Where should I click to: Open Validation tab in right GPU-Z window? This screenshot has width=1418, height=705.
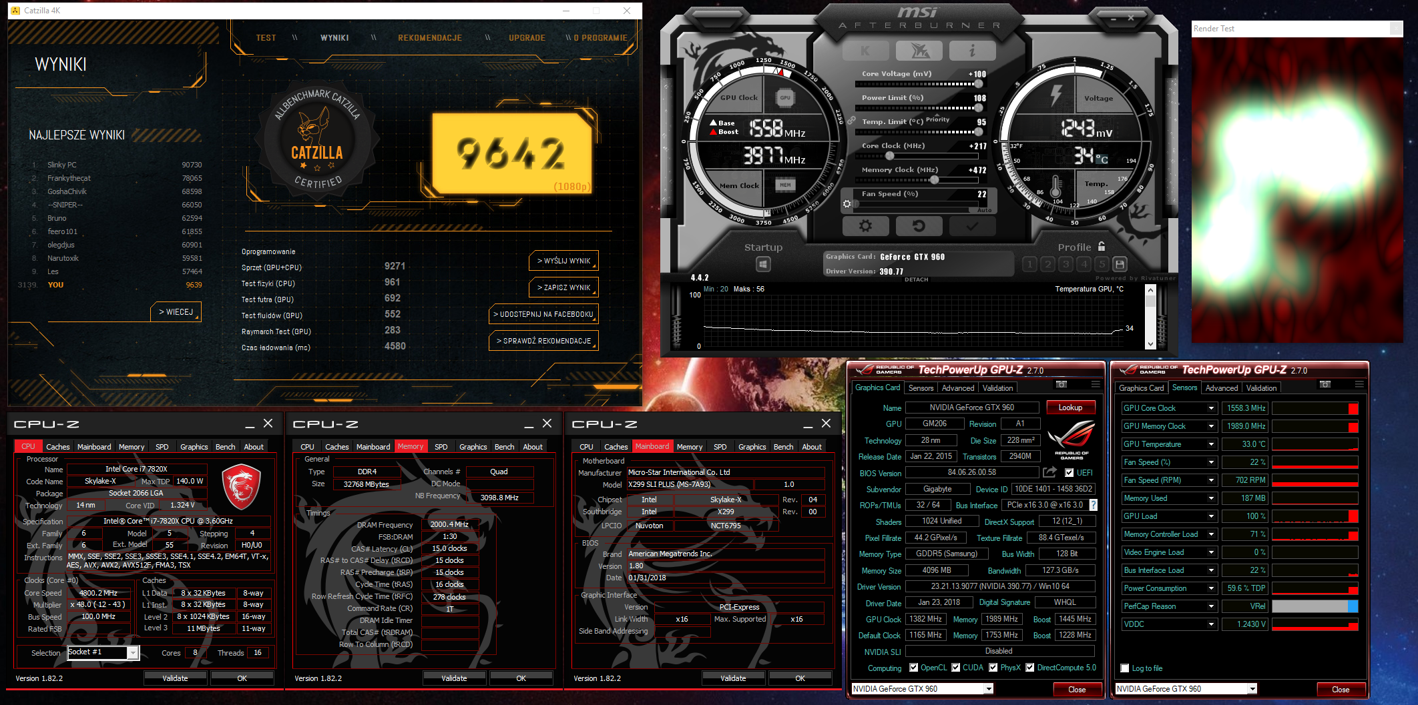(1261, 388)
